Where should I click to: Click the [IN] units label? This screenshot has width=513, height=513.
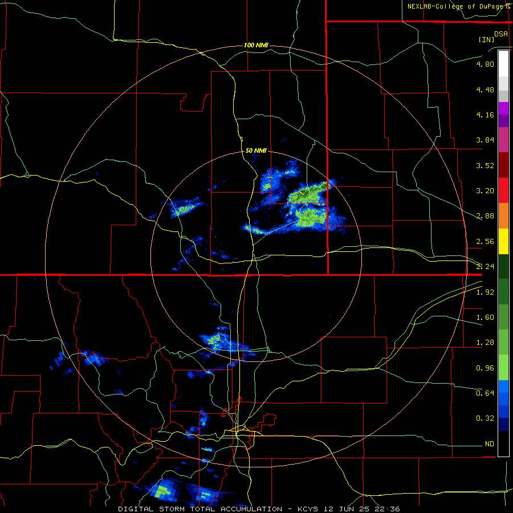coord(486,39)
